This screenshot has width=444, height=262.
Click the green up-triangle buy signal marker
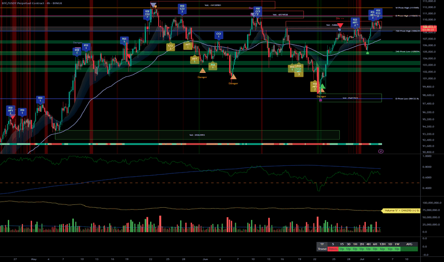pyautogui.click(x=322, y=86)
